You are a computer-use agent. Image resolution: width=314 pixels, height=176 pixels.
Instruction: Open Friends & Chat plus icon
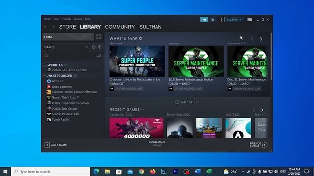pyautogui.click(x=265, y=145)
